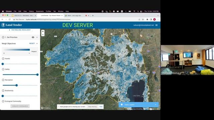214x120 pixels.
Task: Open the user account email
Action: click(x=143, y=25)
